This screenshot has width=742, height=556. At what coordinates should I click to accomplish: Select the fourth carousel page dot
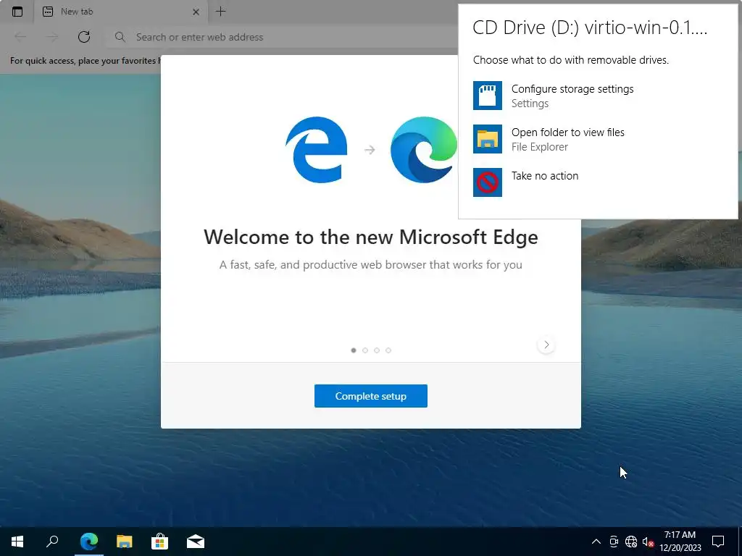tap(388, 350)
